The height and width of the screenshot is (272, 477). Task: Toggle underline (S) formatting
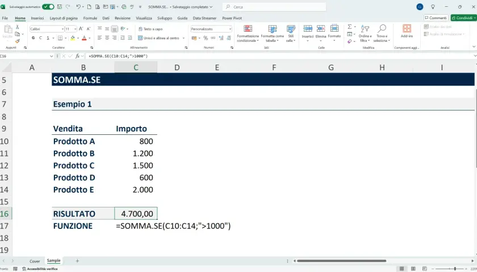48,38
